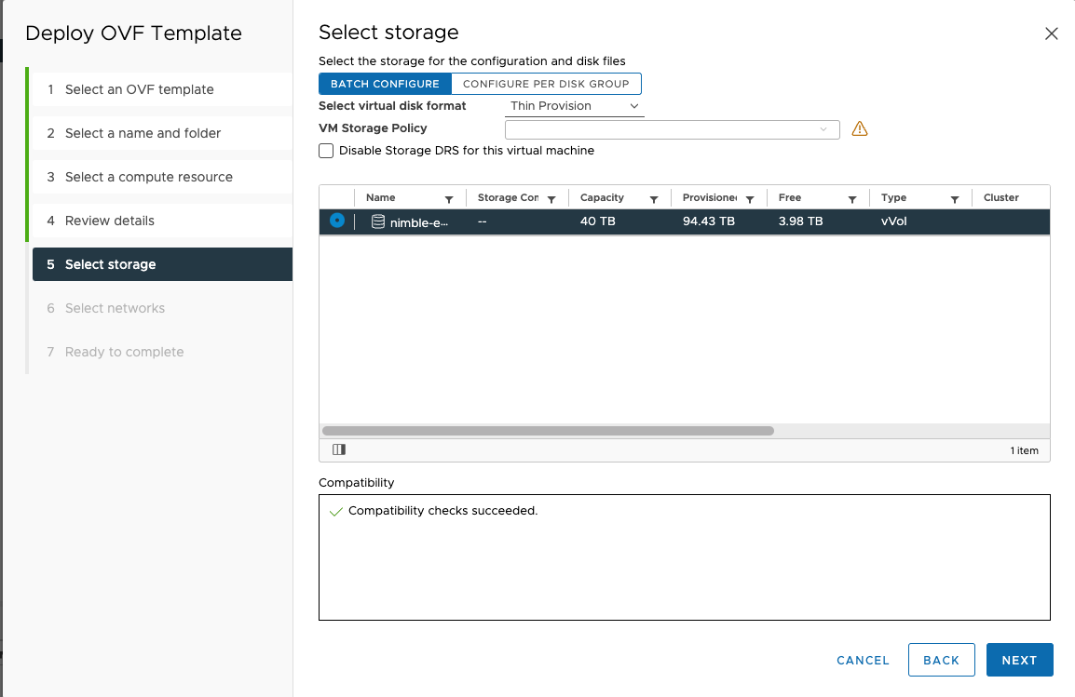Open the show/hide columns toggle icon
Screen dimensions: 1075x697
pyautogui.click(x=339, y=449)
